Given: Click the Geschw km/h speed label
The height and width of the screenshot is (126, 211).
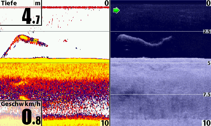Looking at the screenshot, I should pyautogui.click(x=21, y=104).
